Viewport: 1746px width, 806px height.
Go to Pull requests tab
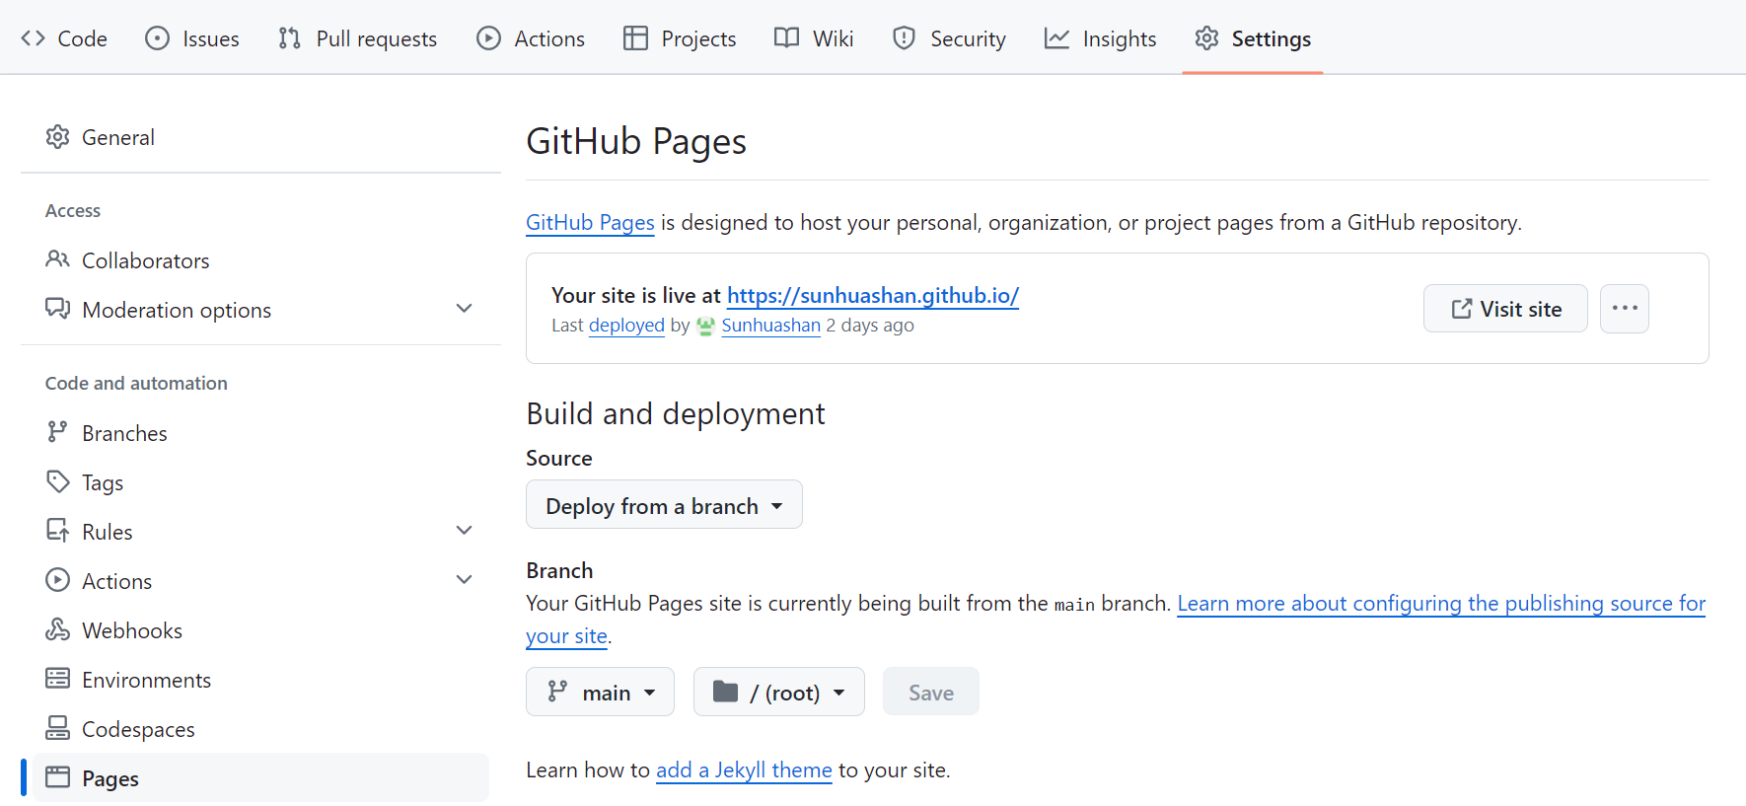coord(358,38)
